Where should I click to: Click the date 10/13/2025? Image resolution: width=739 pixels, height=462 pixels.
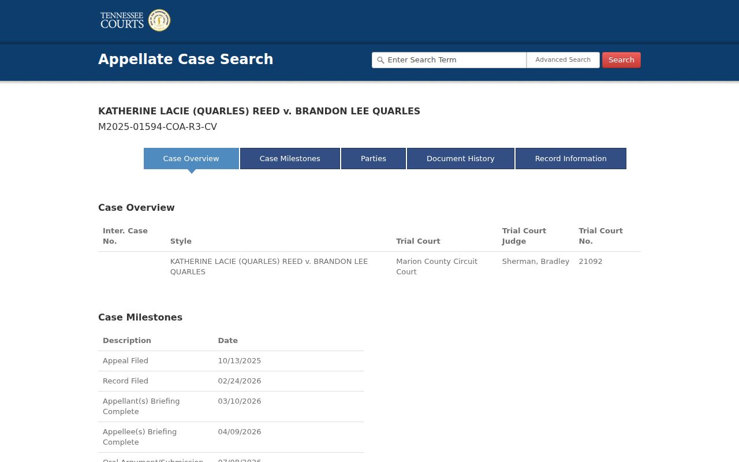(240, 361)
